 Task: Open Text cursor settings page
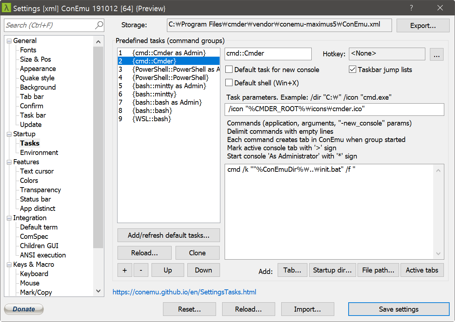(x=37, y=171)
